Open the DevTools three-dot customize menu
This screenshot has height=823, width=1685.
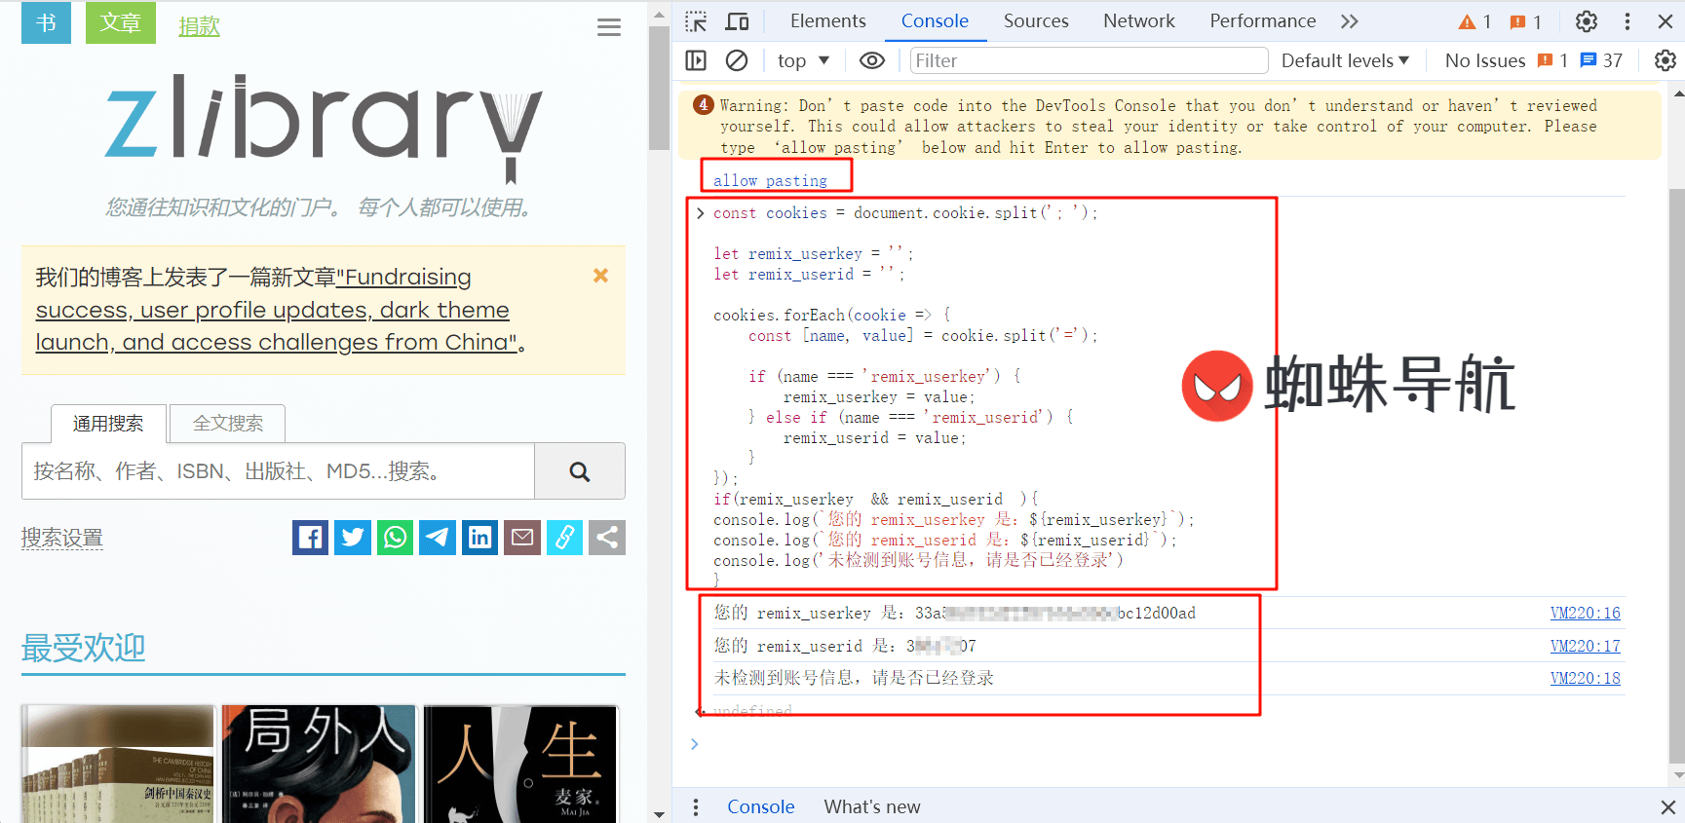(x=1628, y=21)
